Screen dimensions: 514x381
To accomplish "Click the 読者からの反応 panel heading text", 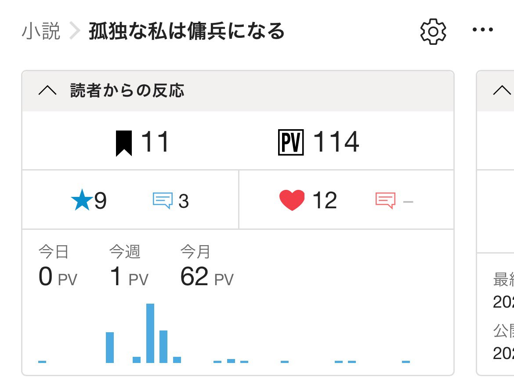I will pyautogui.click(x=127, y=91).
